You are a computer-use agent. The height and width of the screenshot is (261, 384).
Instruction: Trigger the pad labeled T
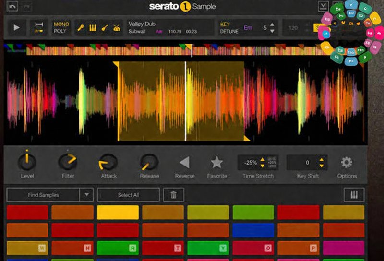(163, 248)
